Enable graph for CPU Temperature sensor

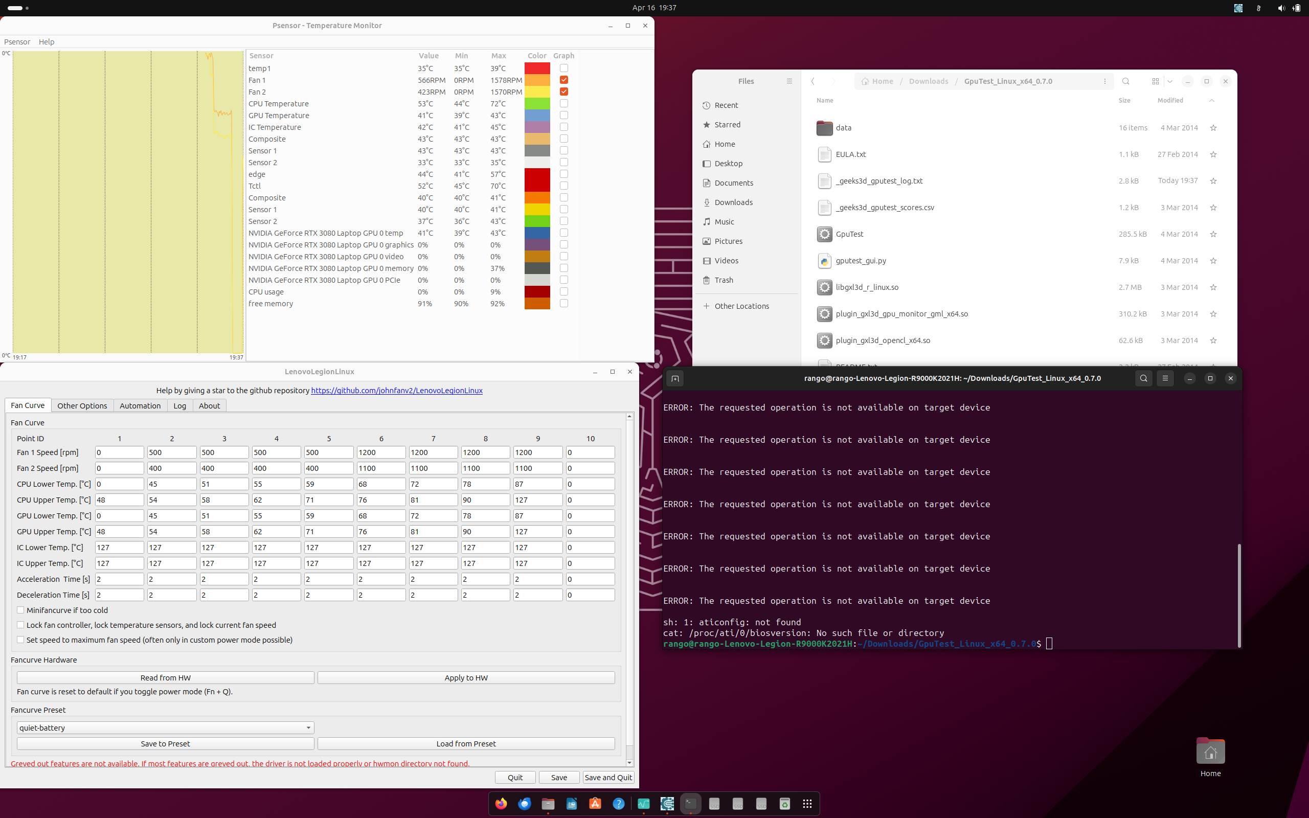[x=563, y=103]
